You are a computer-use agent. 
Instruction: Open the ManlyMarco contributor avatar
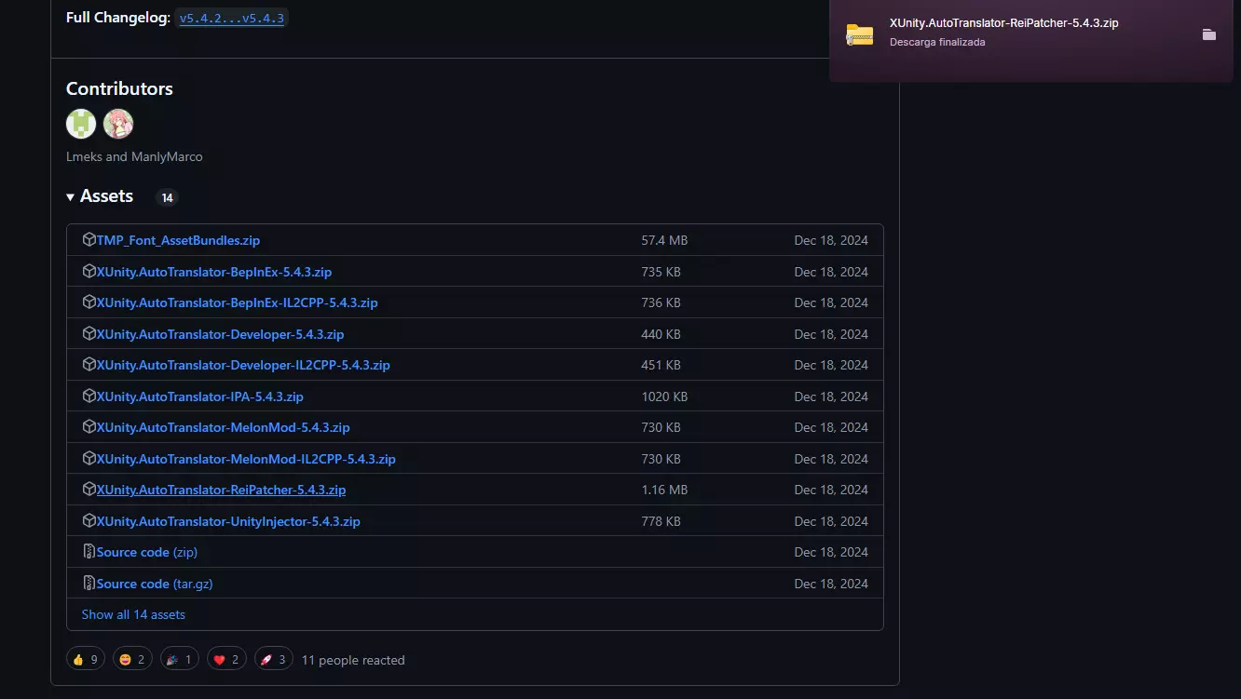(x=118, y=124)
